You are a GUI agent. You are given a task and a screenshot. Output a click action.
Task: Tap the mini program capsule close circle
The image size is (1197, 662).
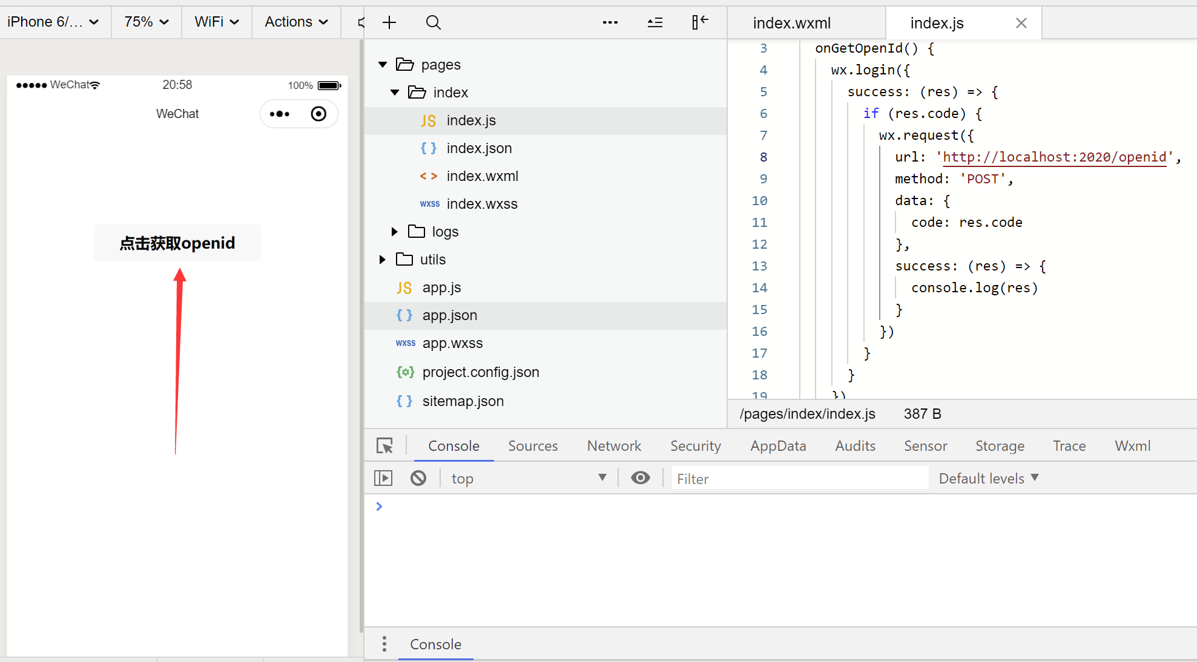pos(318,114)
